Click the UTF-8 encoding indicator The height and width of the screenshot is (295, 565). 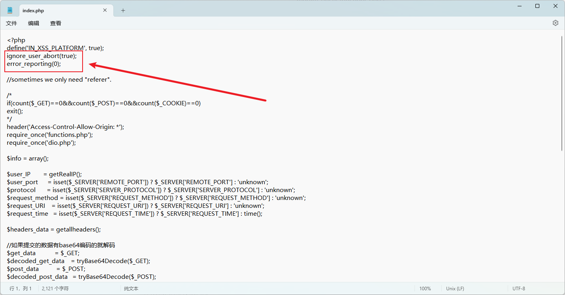[519, 289]
